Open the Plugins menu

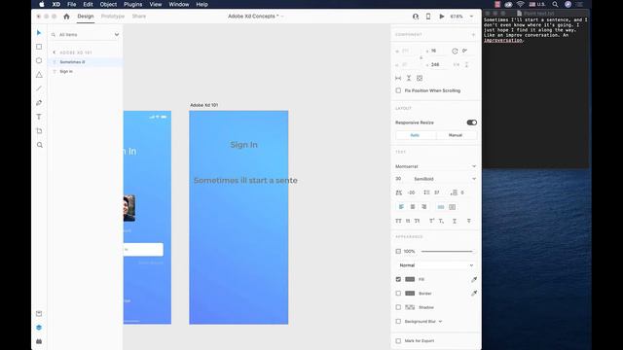click(x=132, y=4)
